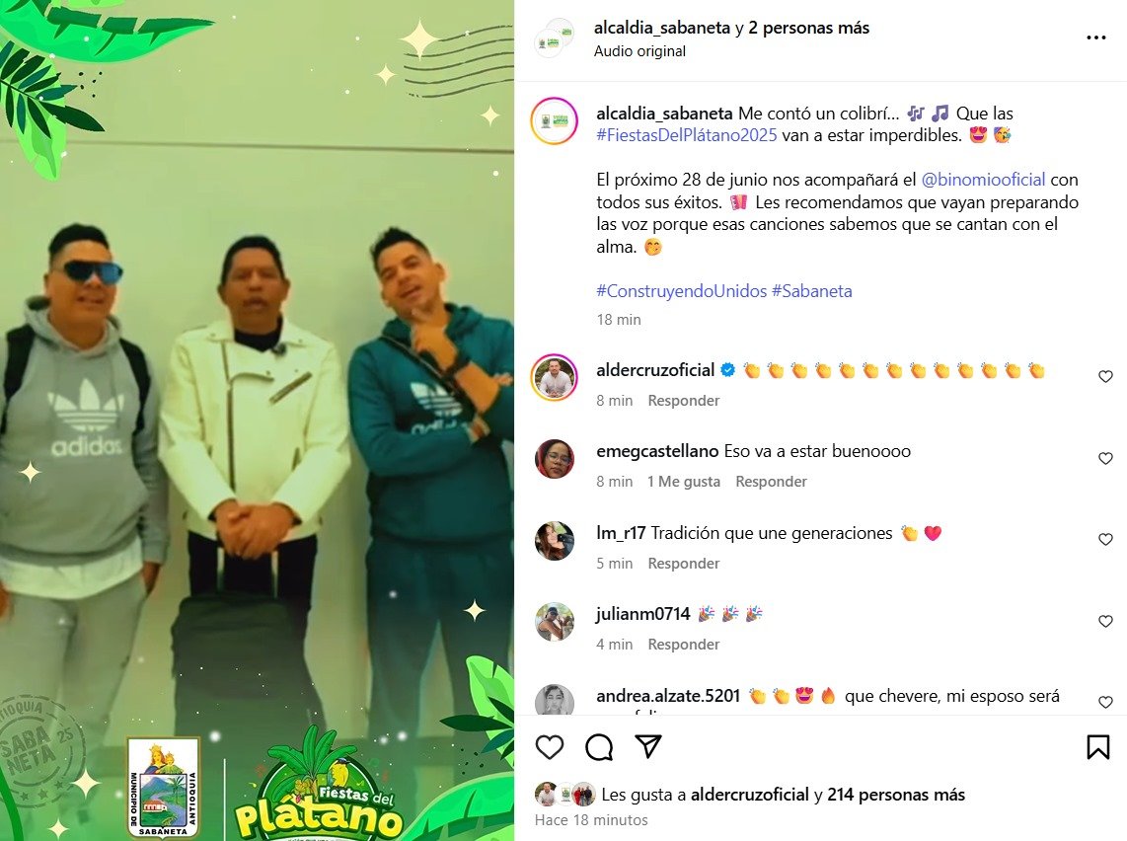
Task: Open aldercruzoficial's profile picture
Action: click(x=555, y=377)
